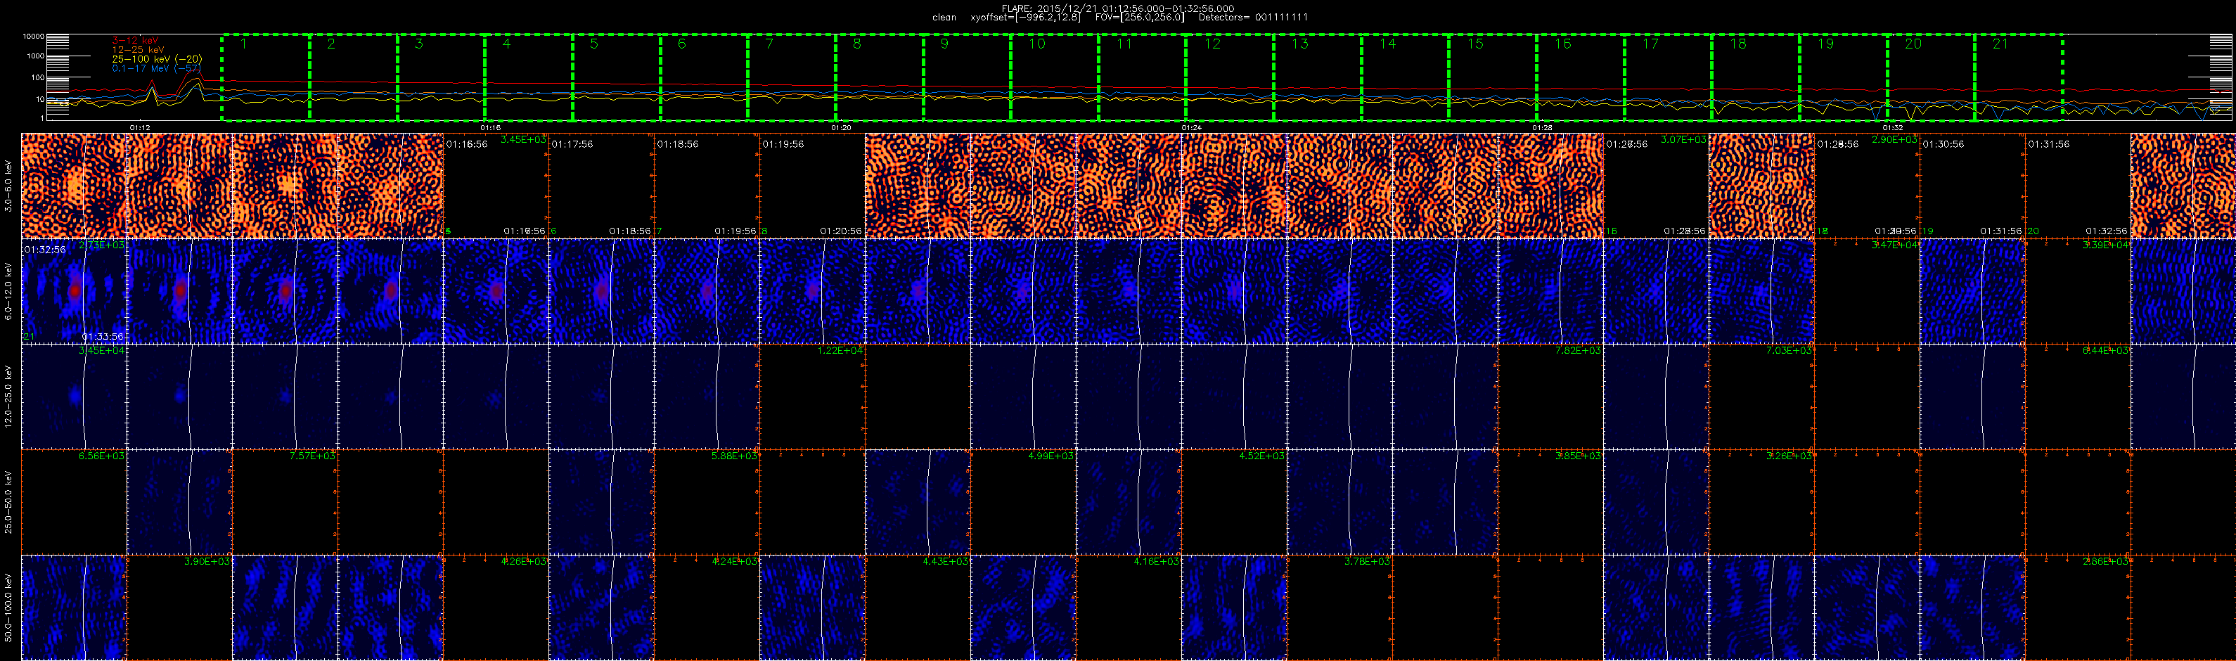Click the '3.0-6.0 keV' row label
Viewport: 2236px width, 661px height.
tap(8, 186)
